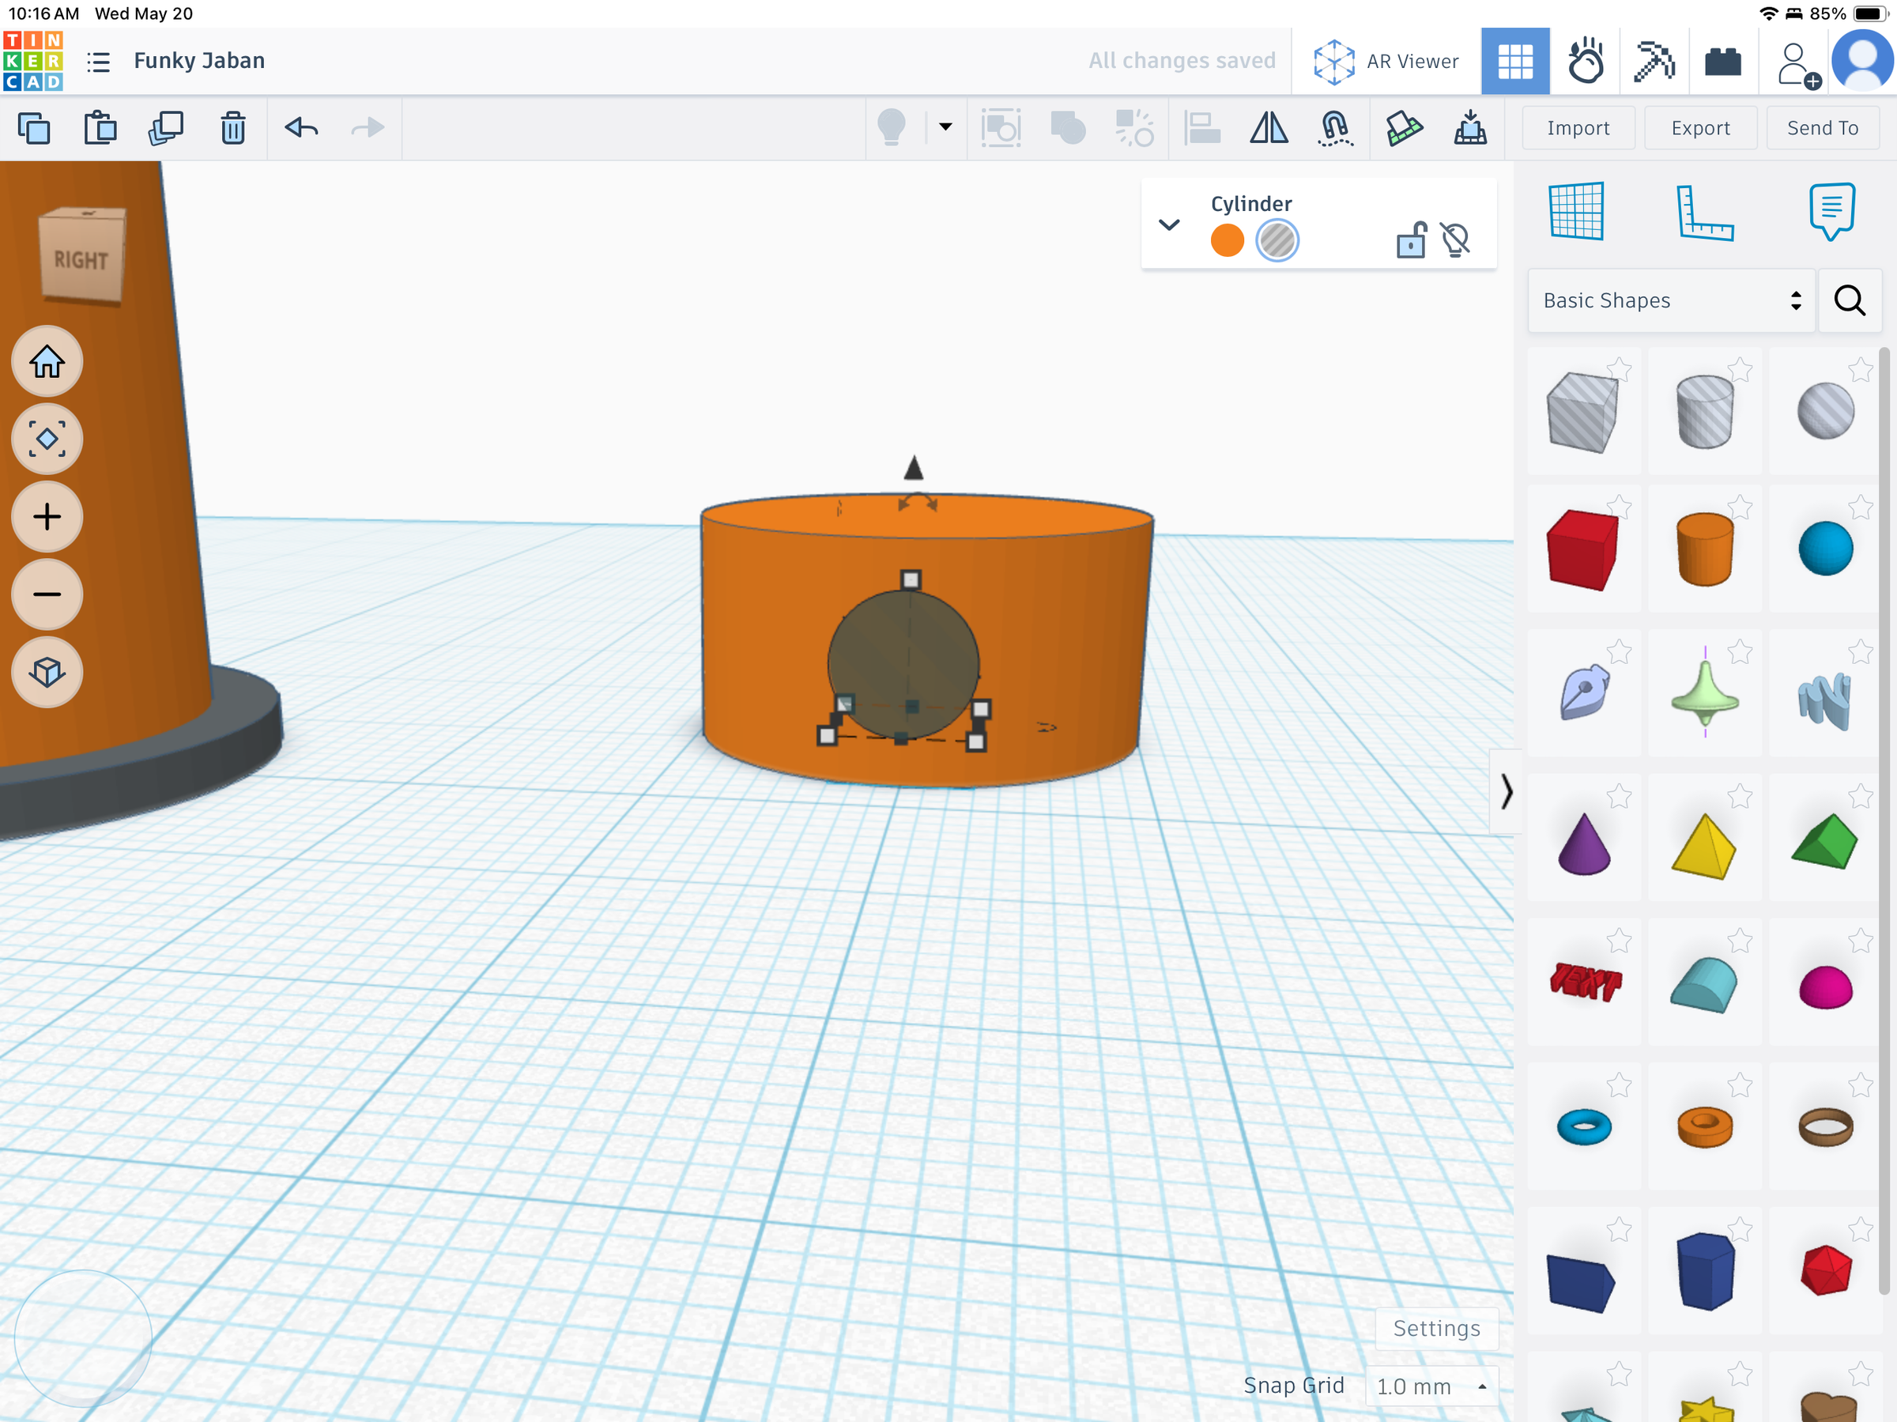Open the visibility options dropdown arrow
The image size is (1897, 1422).
tap(945, 127)
